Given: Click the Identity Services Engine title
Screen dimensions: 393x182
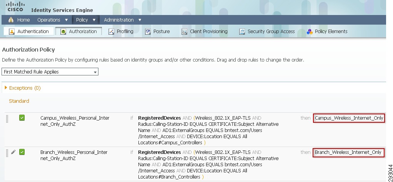Looking at the screenshot, I should pyautogui.click(x=62, y=10).
